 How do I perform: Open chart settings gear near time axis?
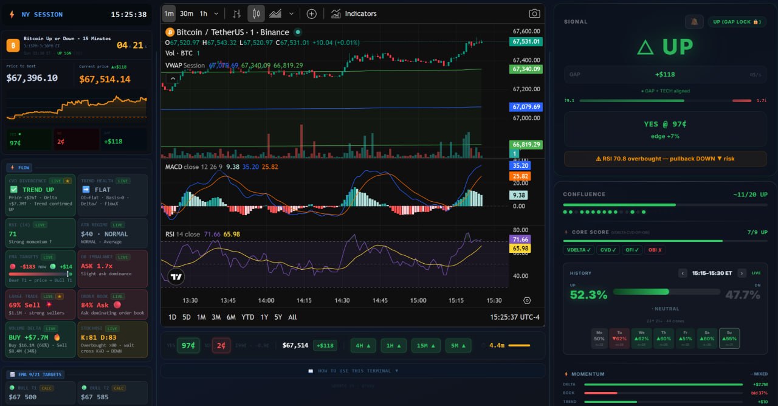526,300
